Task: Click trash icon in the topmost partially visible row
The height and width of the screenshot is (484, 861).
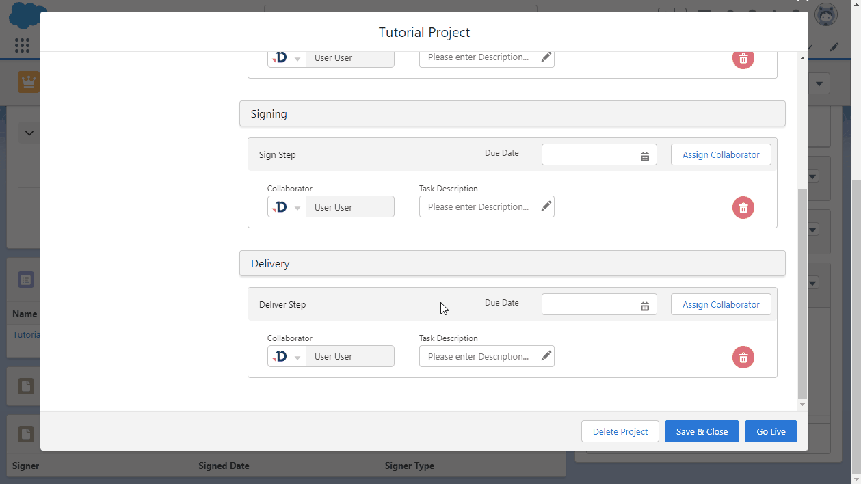Action: pos(743,58)
